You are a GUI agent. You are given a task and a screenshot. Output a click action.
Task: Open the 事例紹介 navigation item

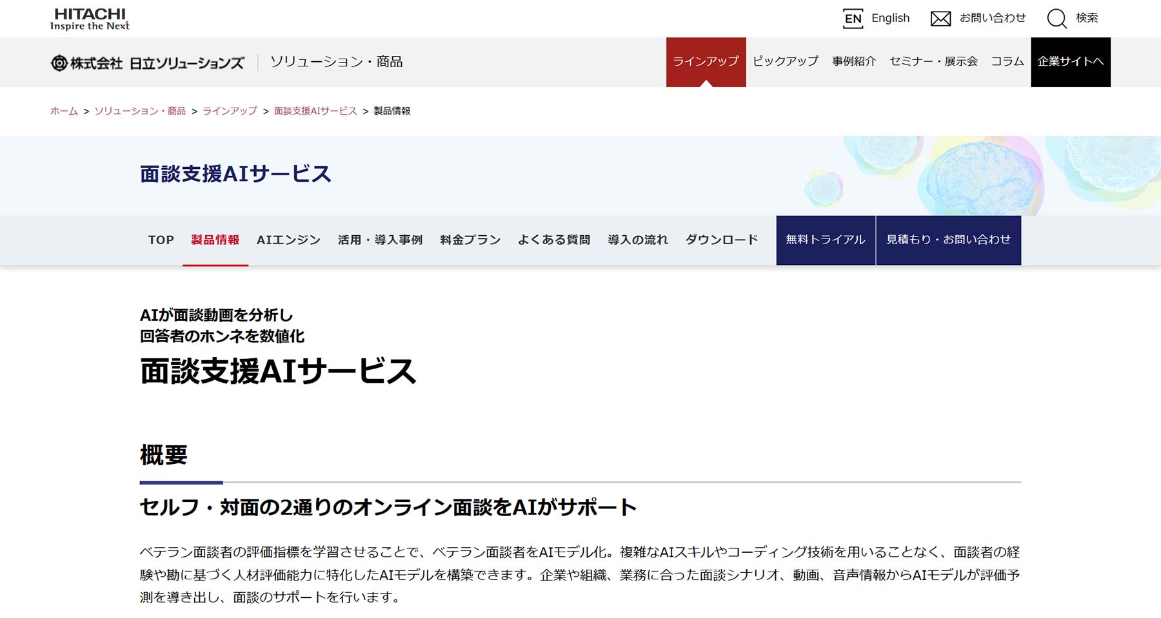click(x=854, y=62)
